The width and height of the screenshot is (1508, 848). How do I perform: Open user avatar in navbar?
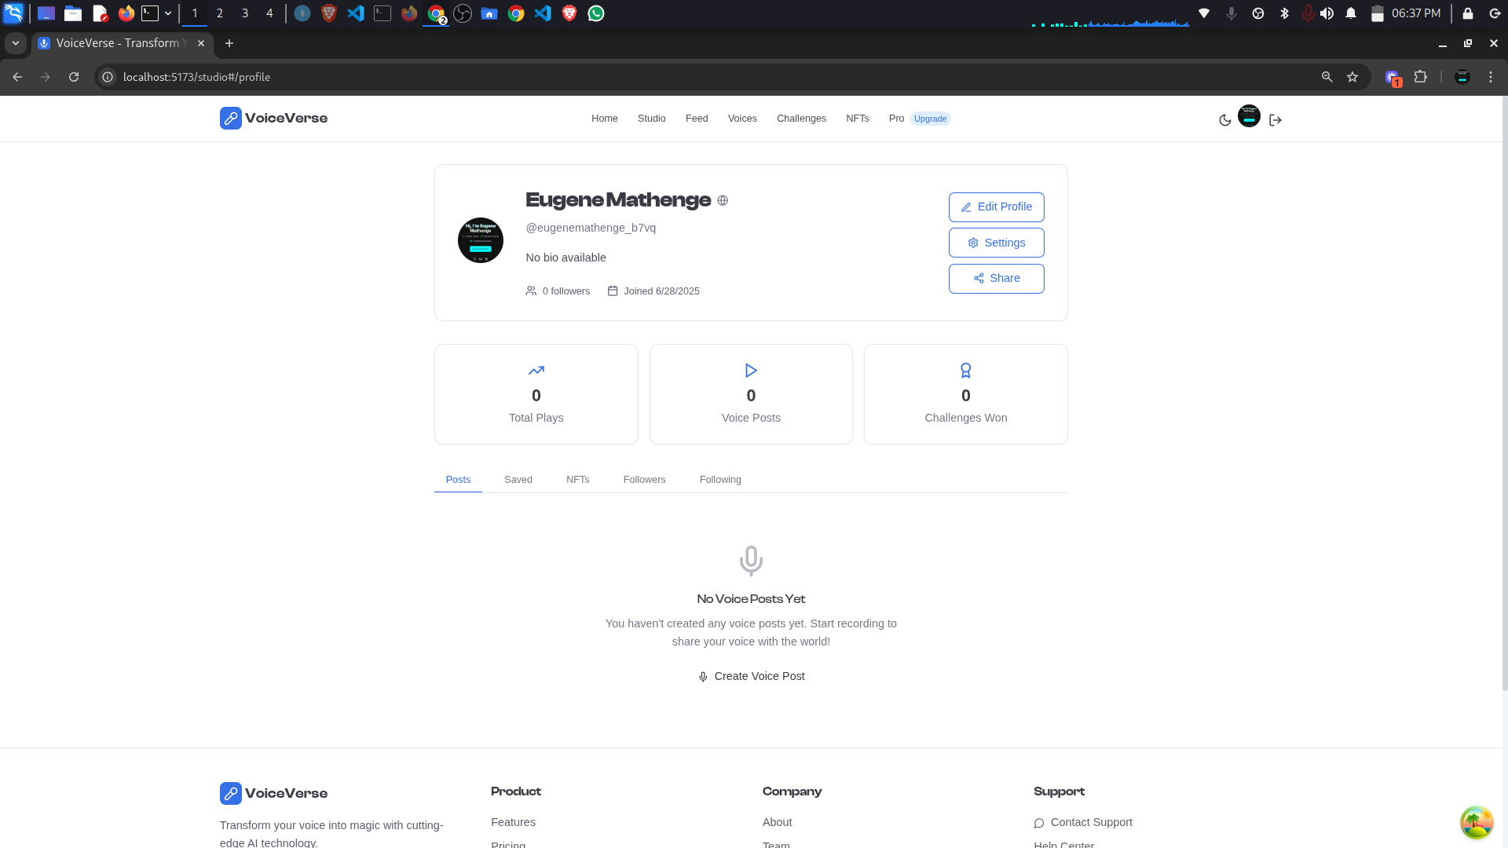[1249, 116]
